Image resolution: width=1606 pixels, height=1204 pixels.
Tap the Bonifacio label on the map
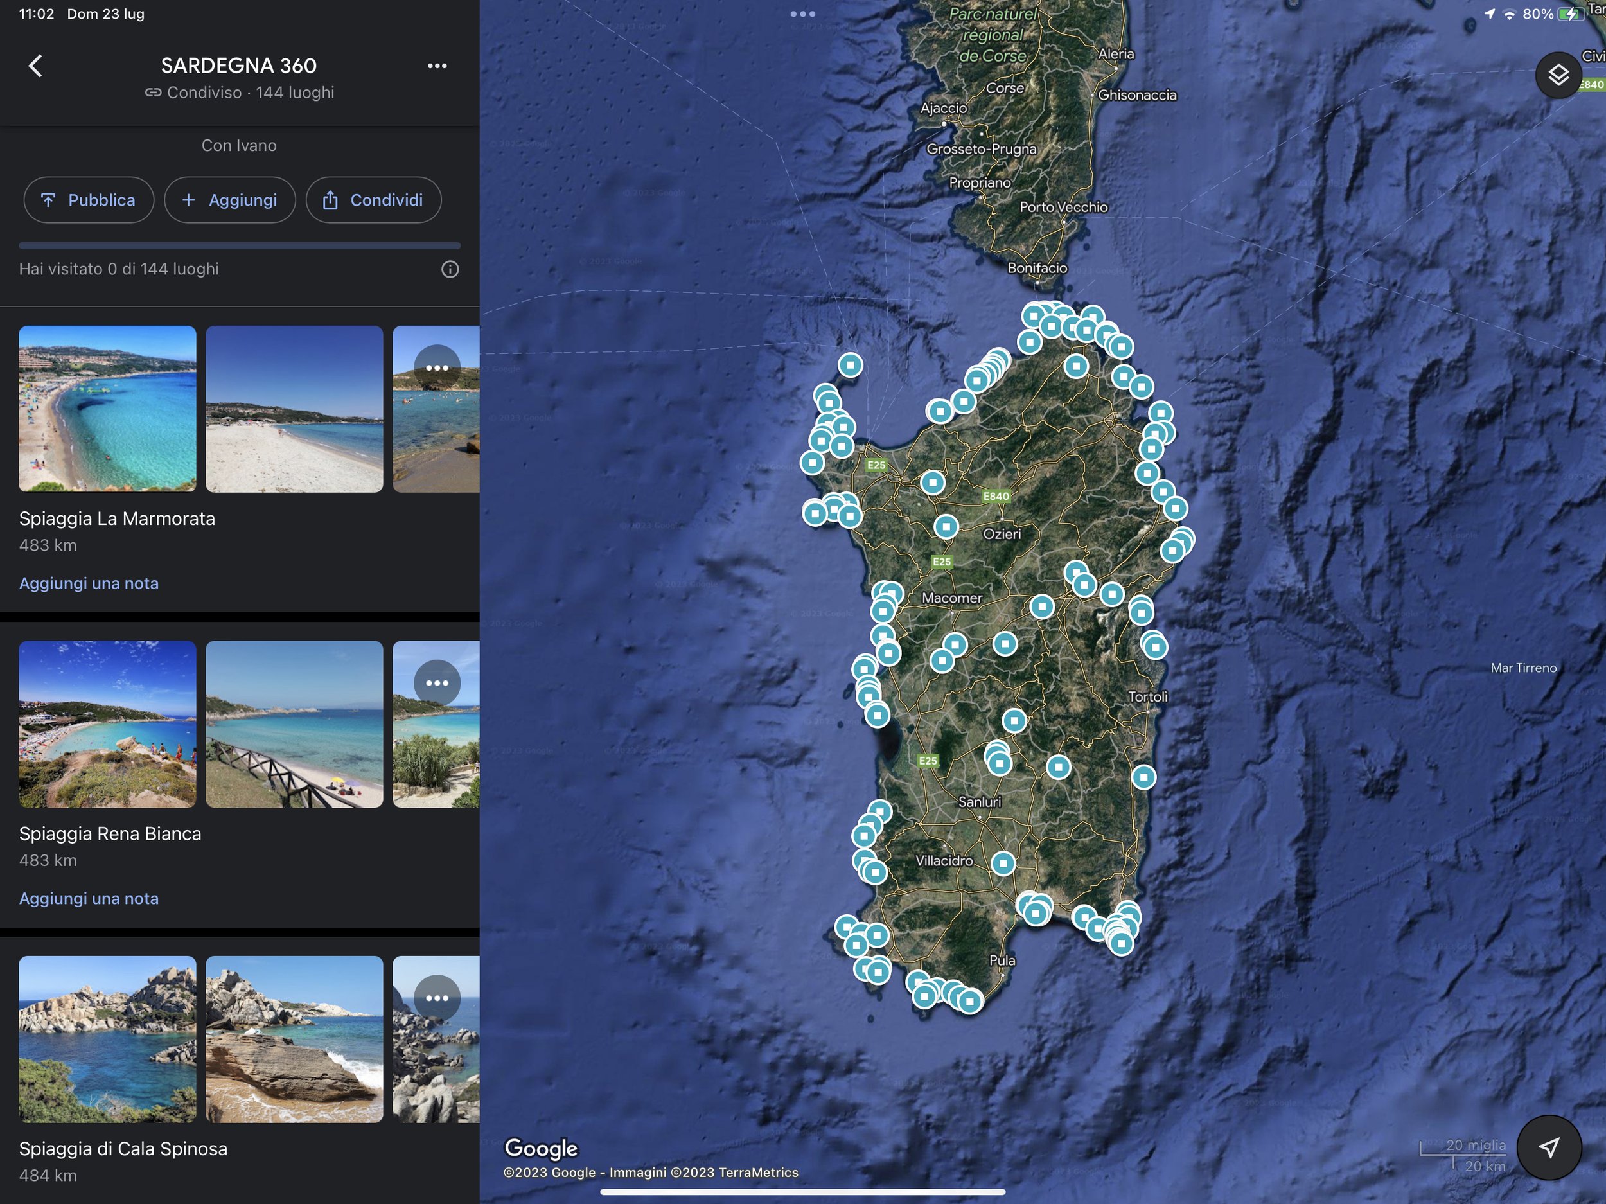1037,268
